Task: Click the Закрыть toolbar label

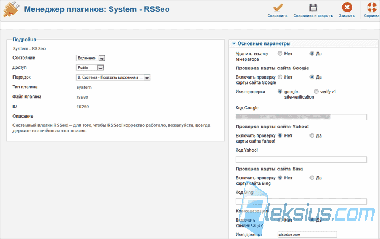Action: point(347,16)
